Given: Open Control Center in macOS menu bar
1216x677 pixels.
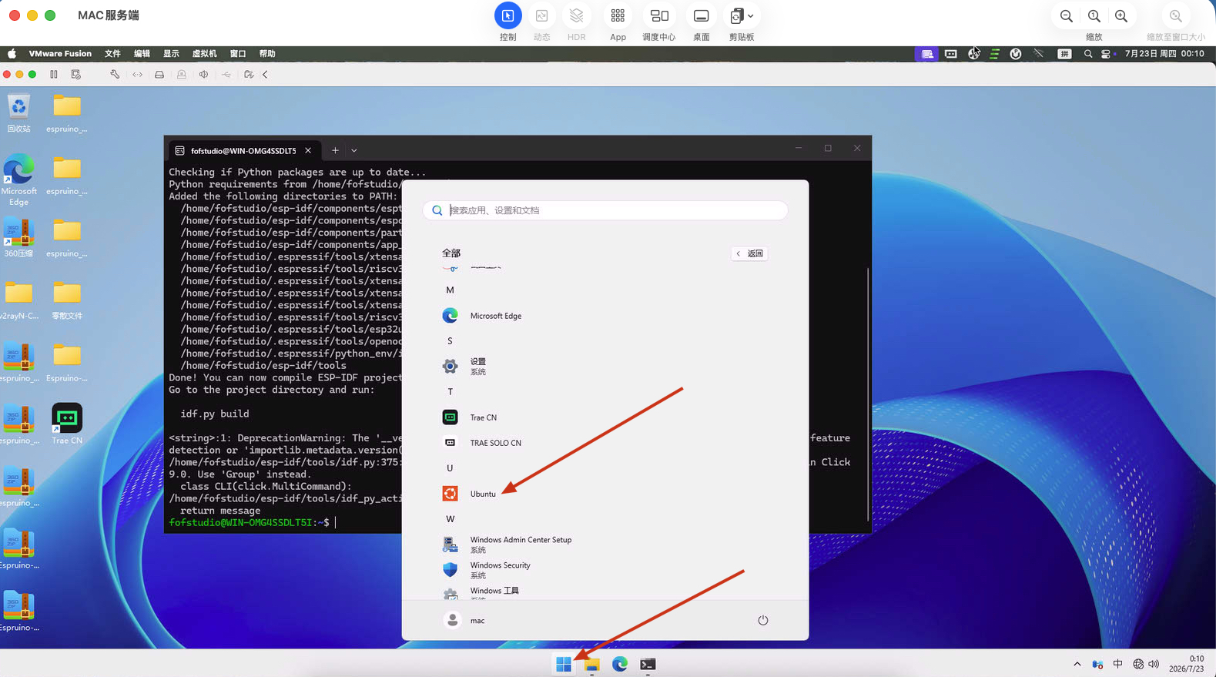Looking at the screenshot, I should pyautogui.click(x=1106, y=54).
